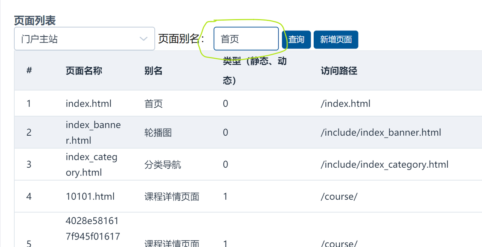
Task: Click the 轮播图 alias cell
Action: click(158, 132)
